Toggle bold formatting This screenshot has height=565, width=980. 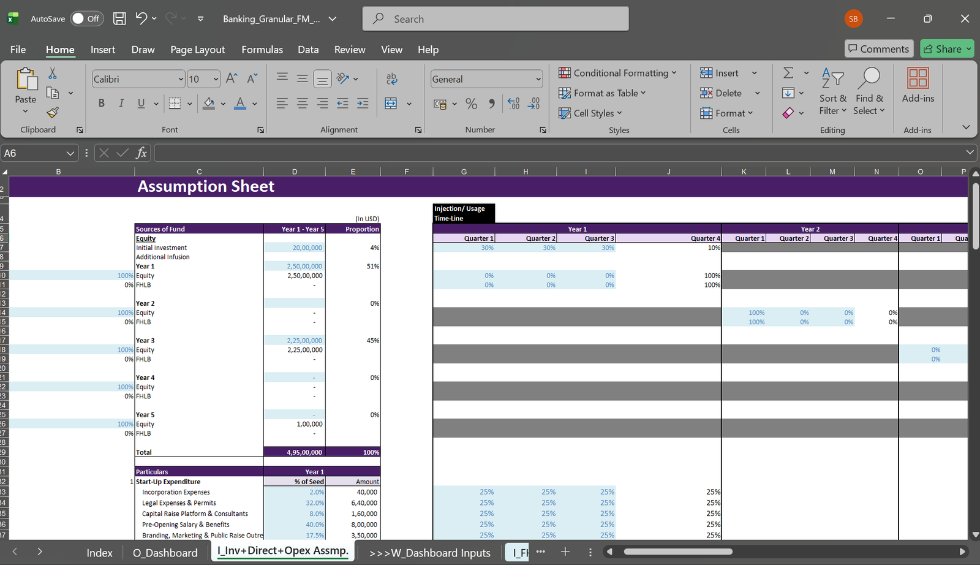[x=101, y=103]
